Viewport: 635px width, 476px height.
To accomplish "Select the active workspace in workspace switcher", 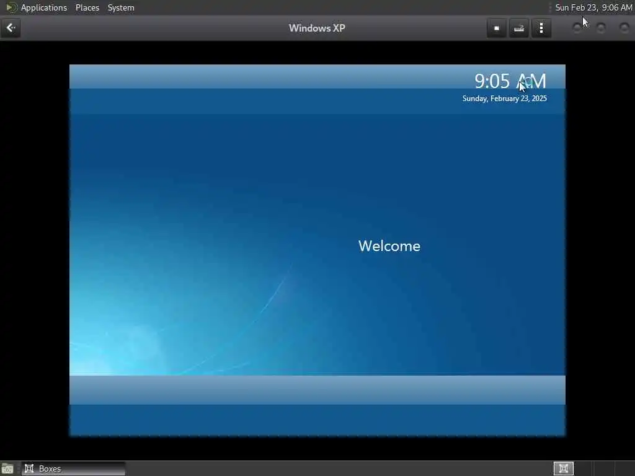I will pyautogui.click(x=564, y=469).
